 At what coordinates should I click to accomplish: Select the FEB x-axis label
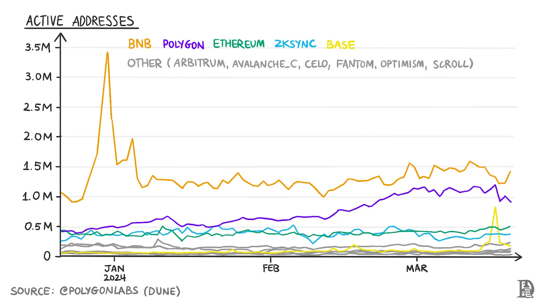coord(270,269)
